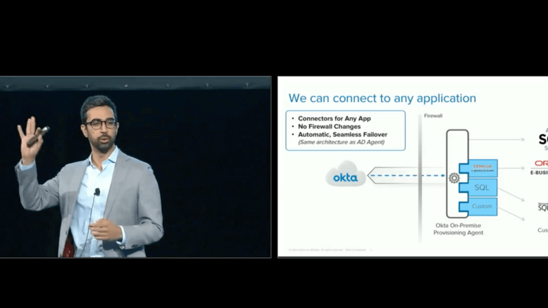Click the lavalier microphone on presenter's shirt
Screen dimensions: 548x308
[97, 192]
